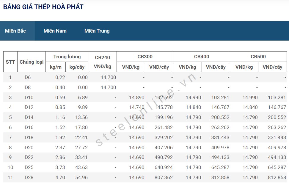This screenshot has height=186, width=289.
Task: Click the CB500 group header
Action: 258,57
